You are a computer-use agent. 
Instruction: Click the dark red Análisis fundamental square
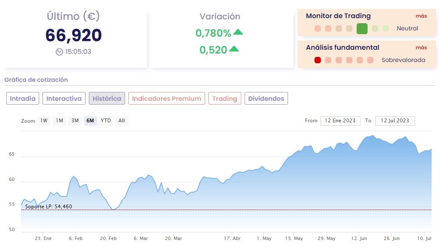(318, 60)
